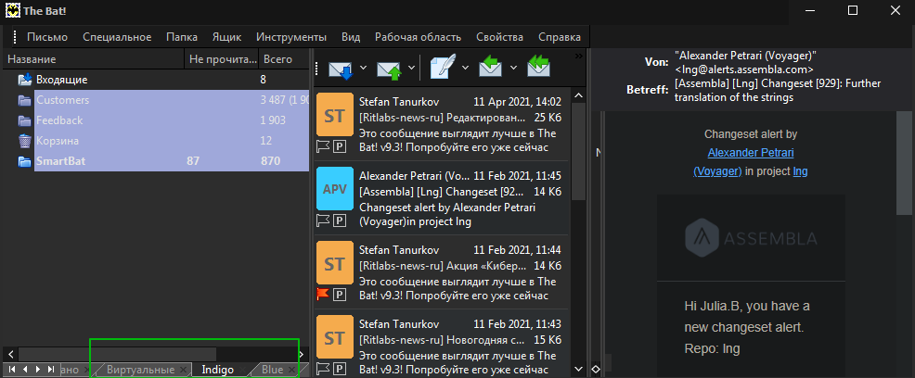Open the Alexander Petrari link
This screenshot has width=915, height=378.
[751, 153]
